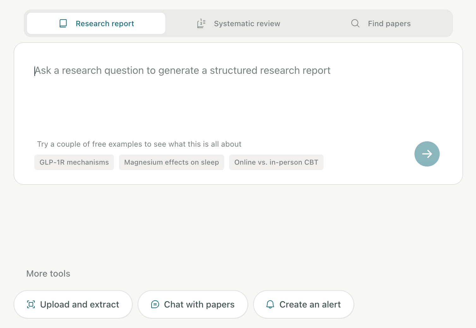Screen dimensions: 476x328
Task: Click the chat bubble icon on Chat with papers
Action: click(x=155, y=304)
